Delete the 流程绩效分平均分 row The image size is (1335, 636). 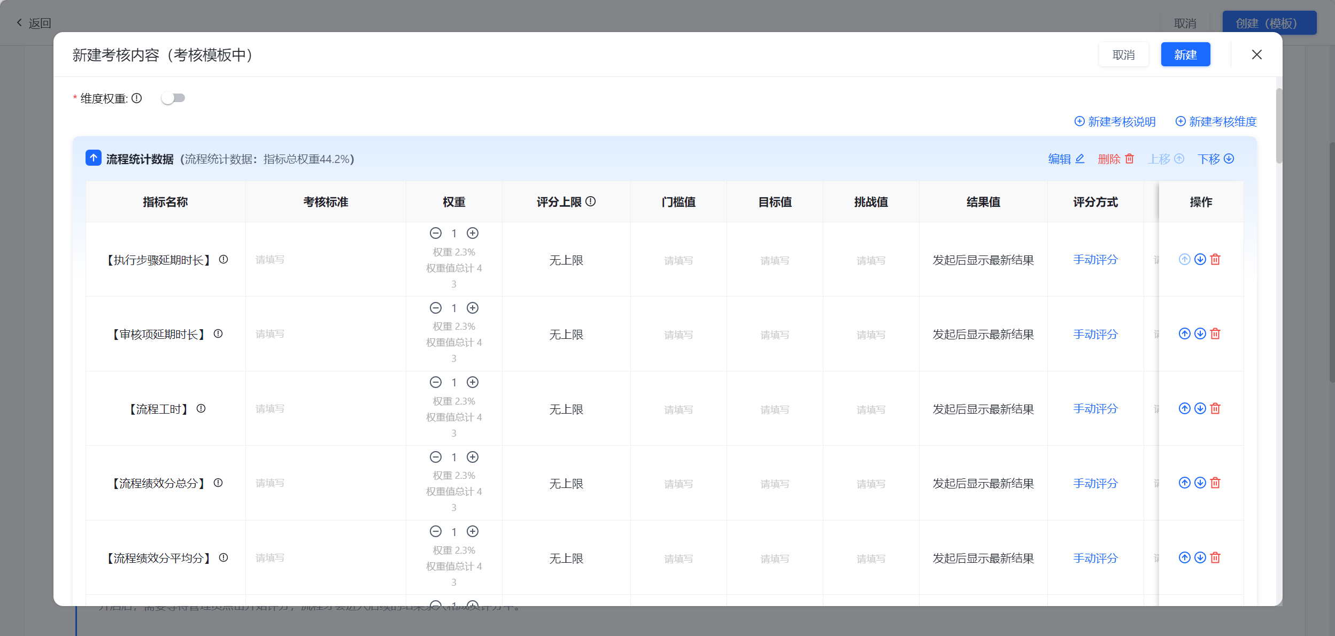1215,558
